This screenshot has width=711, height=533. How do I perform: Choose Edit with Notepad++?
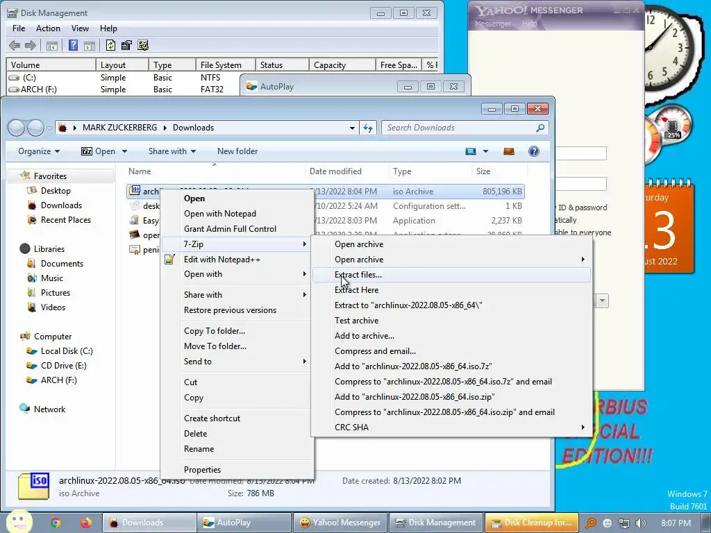pyautogui.click(x=236, y=260)
